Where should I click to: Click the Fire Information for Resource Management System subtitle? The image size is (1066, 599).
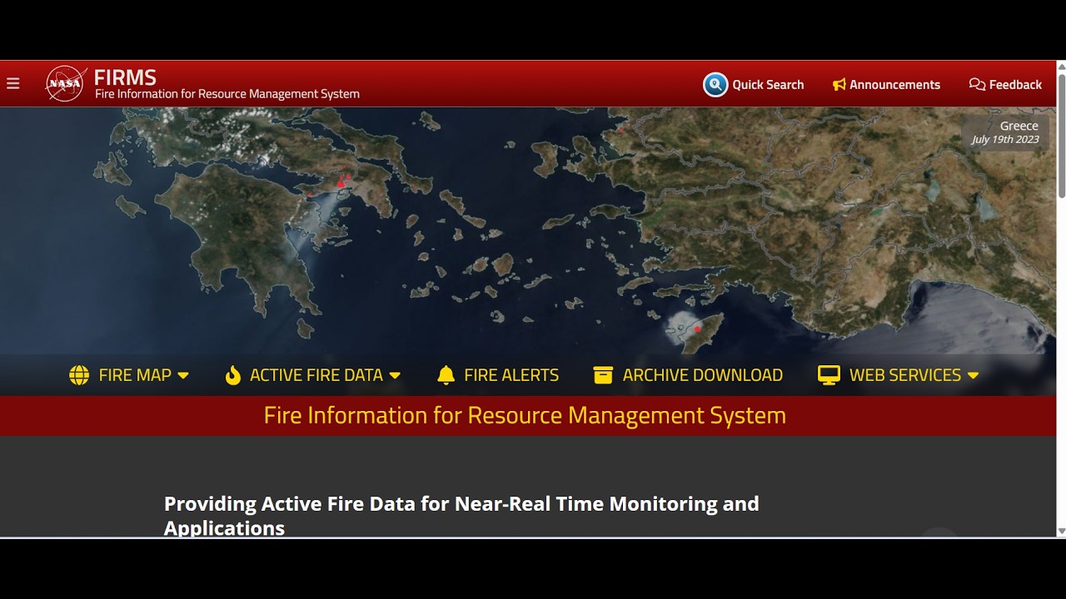tap(227, 94)
